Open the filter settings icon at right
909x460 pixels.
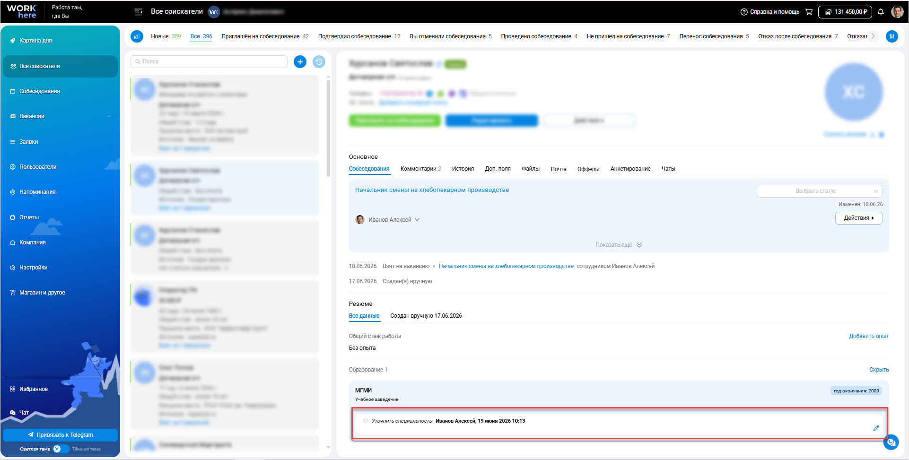[x=892, y=36]
